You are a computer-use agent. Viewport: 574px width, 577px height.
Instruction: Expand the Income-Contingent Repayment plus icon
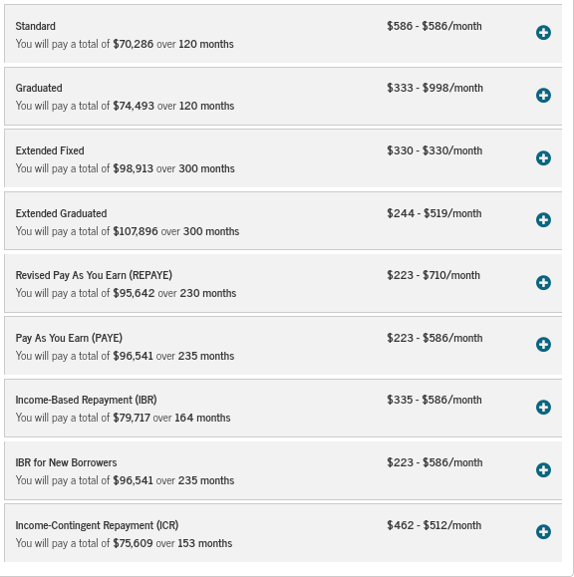(x=543, y=532)
